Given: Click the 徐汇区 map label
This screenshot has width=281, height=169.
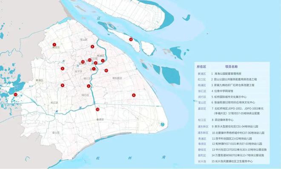Looking at the screenshot, I should 87,79.
